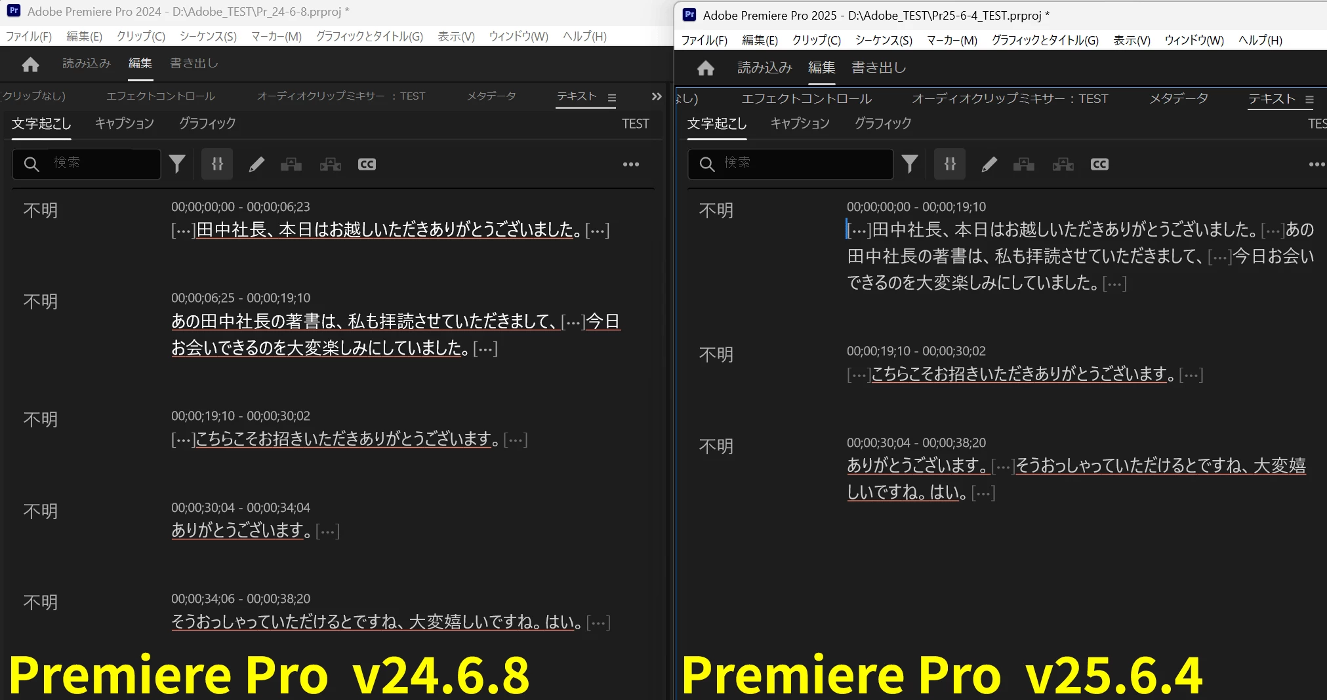Switch to 読み込み workspace in Premiere Pro 2025

765,68
